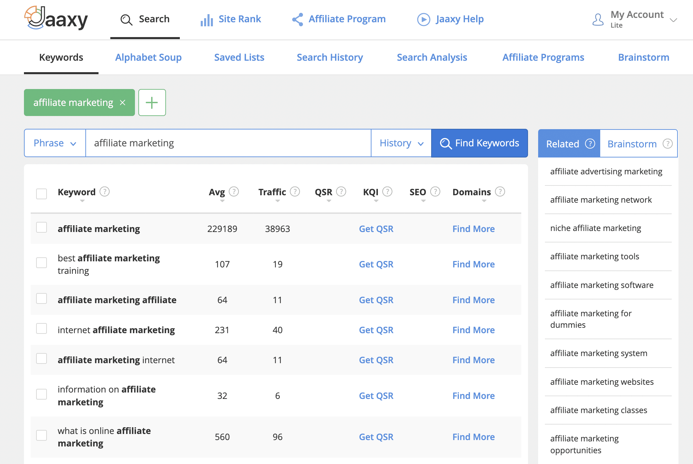Click the Search magnifier icon in top nav

(126, 20)
